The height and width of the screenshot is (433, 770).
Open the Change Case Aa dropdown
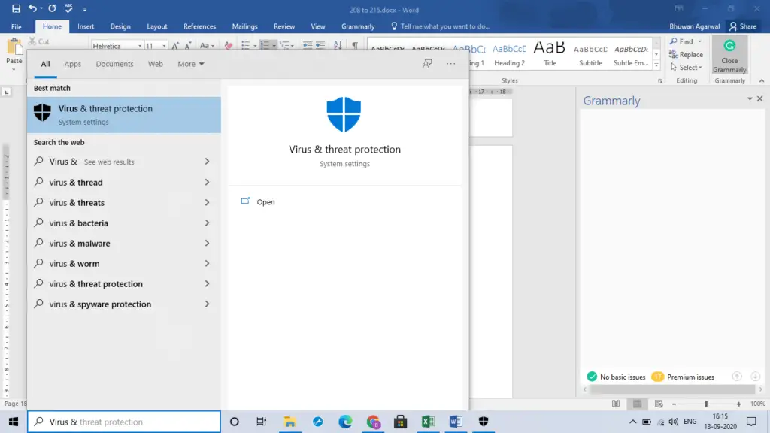pyautogui.click(x=207, y=46)
